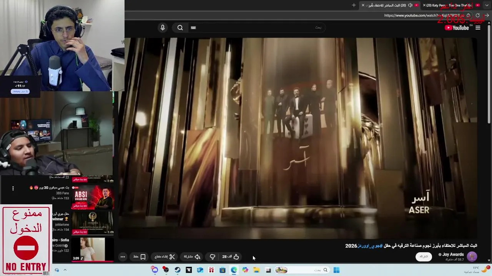The height and width of the screenshot is (276, 492).
Task: Dislike the video with thumbs-down button
Action: click(x=212, y=257)
